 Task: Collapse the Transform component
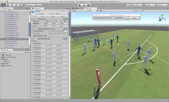tap(32, 19)
